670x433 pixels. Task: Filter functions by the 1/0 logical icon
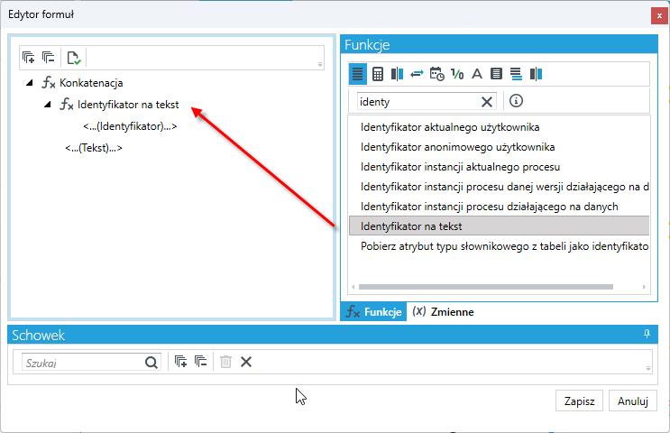457,74
